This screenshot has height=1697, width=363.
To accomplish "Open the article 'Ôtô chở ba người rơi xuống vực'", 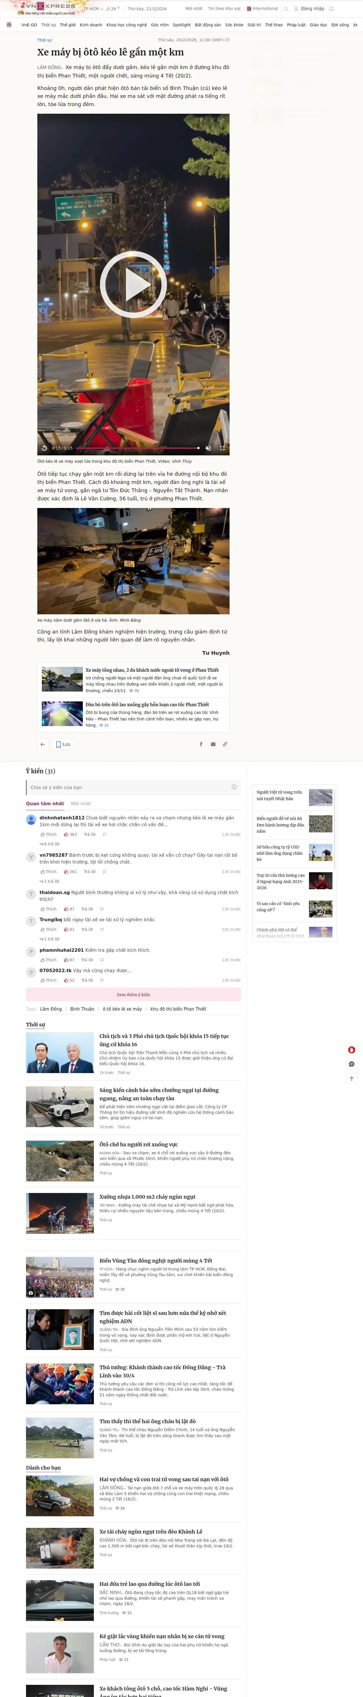I will click(x=138, y=1145).
